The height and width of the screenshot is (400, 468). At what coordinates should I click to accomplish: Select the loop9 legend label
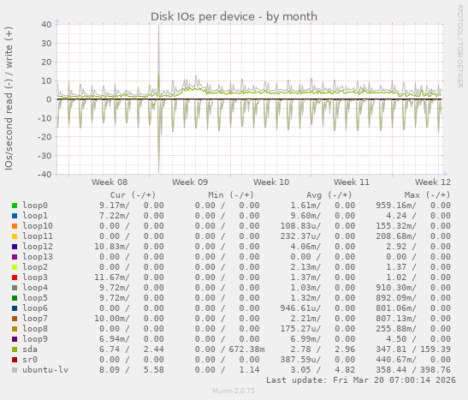click(35, 339)
